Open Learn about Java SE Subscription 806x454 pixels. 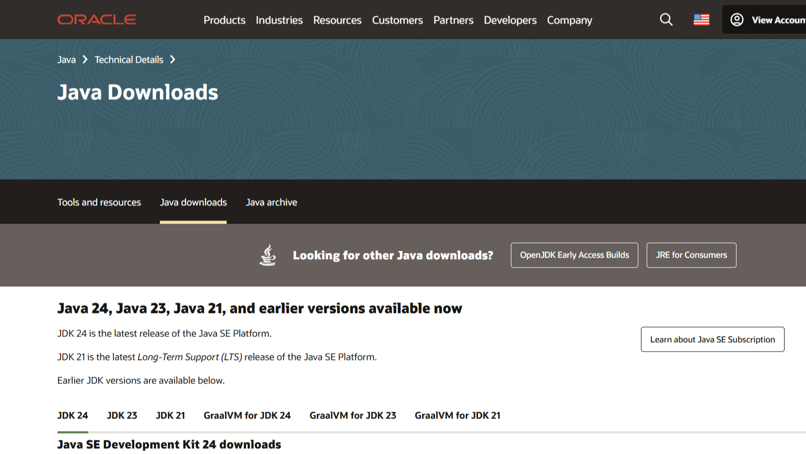[712, 339]
